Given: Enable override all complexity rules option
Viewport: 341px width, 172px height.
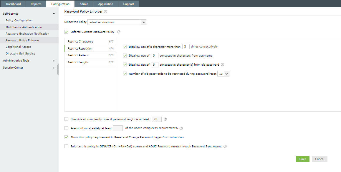Looking at the screenshot, I should (66, 119).
